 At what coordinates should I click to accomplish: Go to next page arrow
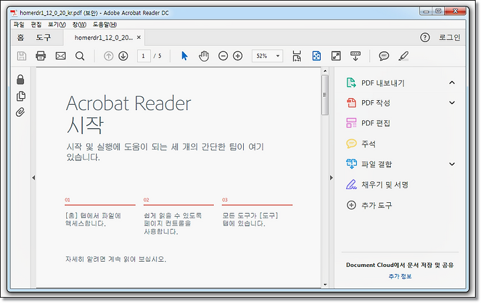(x=124, y=56)
